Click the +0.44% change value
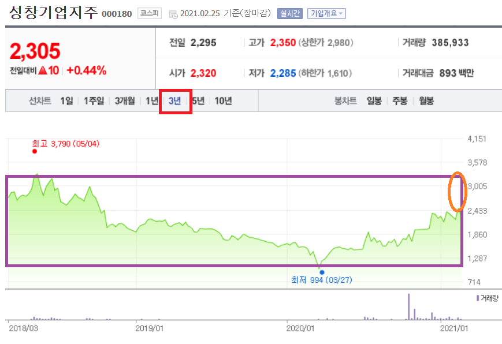The width and height of the screenshot is (502, 344). tap(87, 70)
